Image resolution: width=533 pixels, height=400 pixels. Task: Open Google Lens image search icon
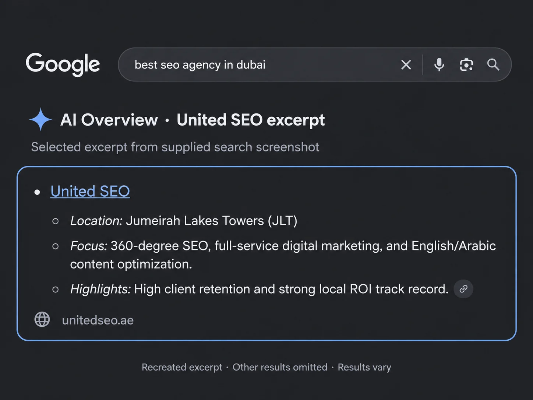coord(466,65)
